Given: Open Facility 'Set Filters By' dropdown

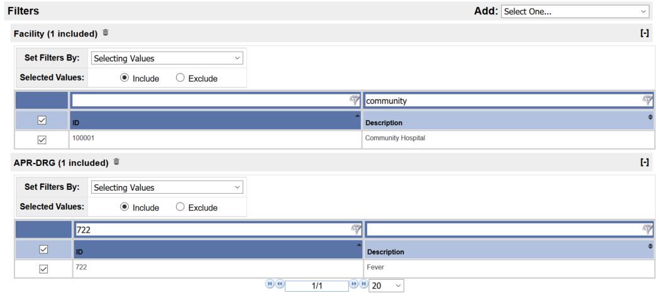Looking at the screenshot, I should point(167,58).
